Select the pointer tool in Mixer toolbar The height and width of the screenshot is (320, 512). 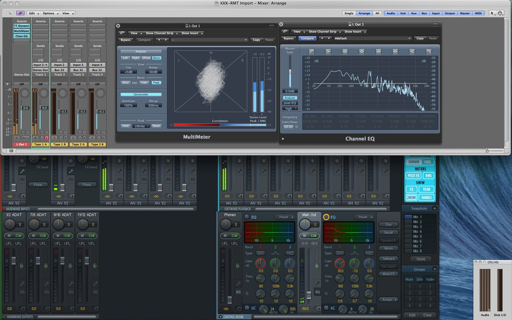[x=493, y=13]
